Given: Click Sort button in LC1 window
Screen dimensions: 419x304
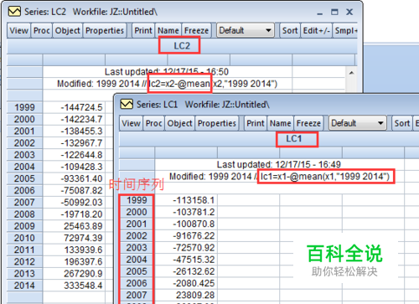Looking at the screenshot, I should click(x=401, y=123).
